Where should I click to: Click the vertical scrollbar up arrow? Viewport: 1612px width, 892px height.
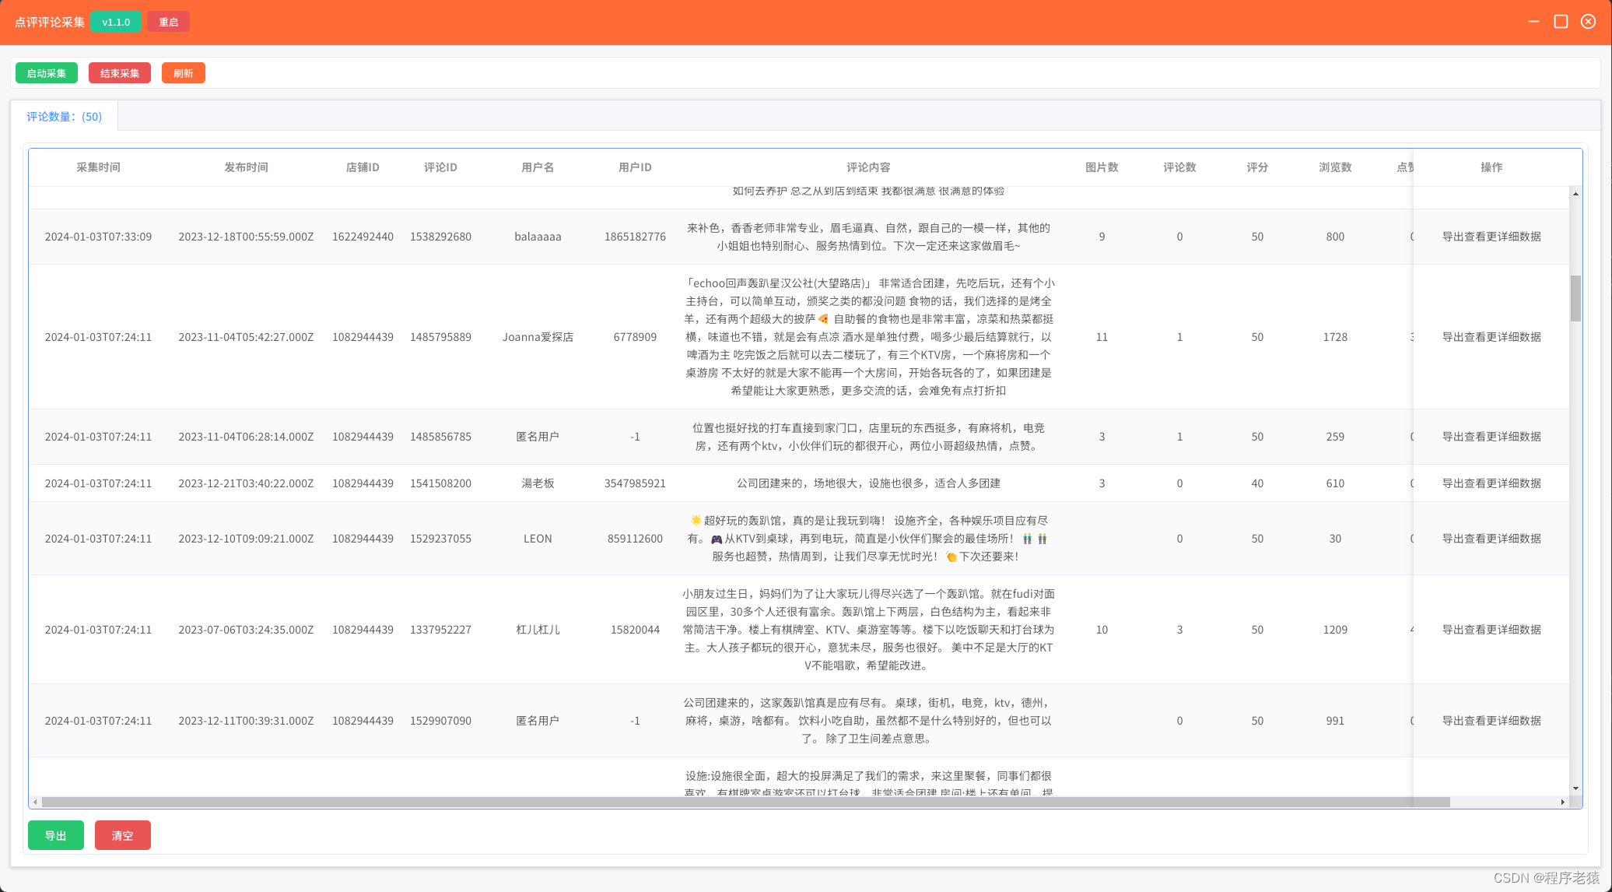point(1575,194)
